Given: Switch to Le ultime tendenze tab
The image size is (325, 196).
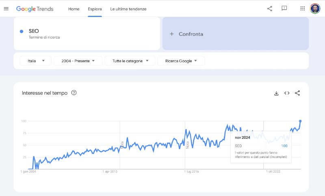Looking at the screenshot, I should (128, 9).
